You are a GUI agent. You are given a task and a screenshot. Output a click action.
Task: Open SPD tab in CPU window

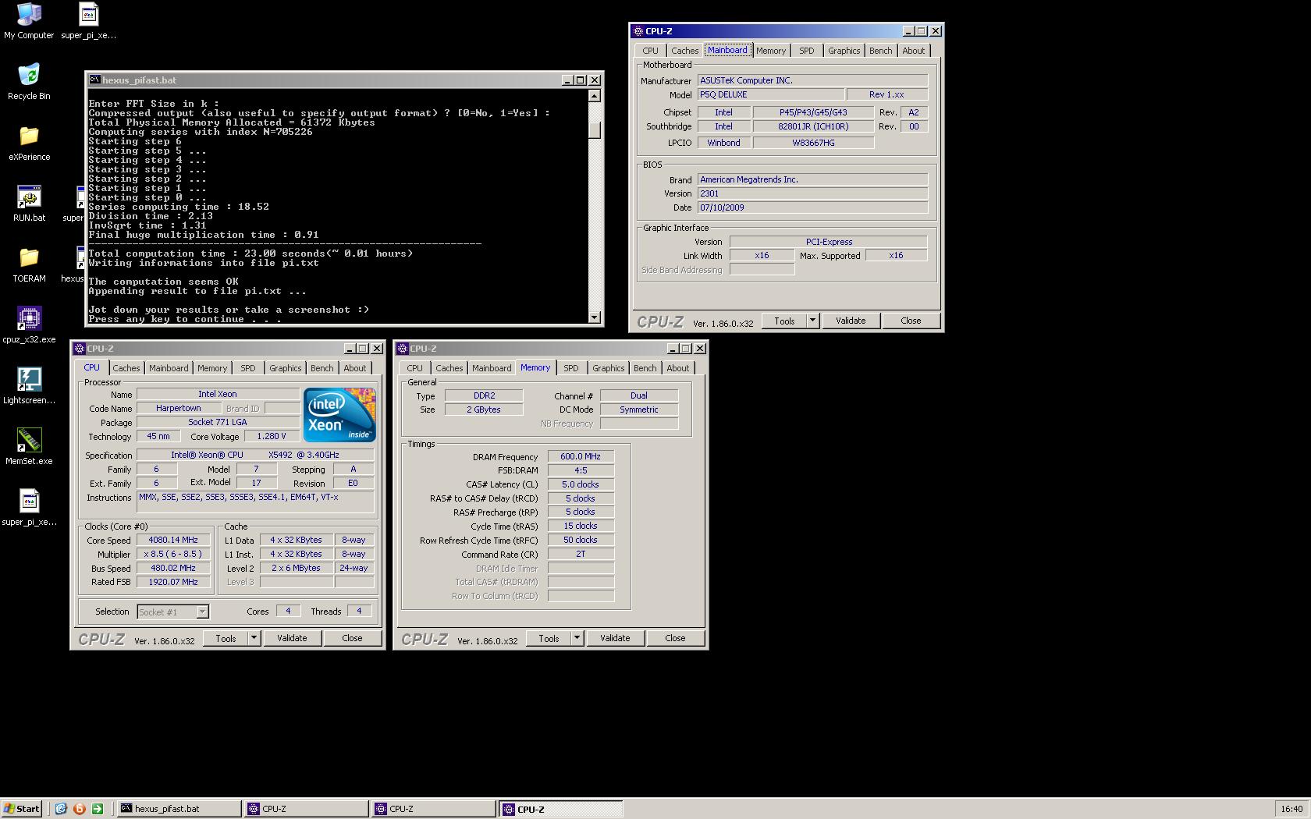248,368
